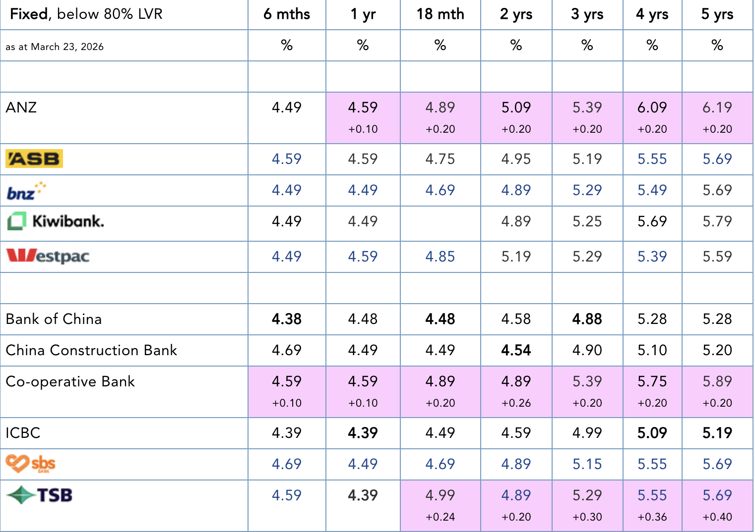This screenshot has width=755, height=532.
Task: Select Westpac 4 yrs rate 5.39
Action: pyautogui.click(x=652, y=257)
